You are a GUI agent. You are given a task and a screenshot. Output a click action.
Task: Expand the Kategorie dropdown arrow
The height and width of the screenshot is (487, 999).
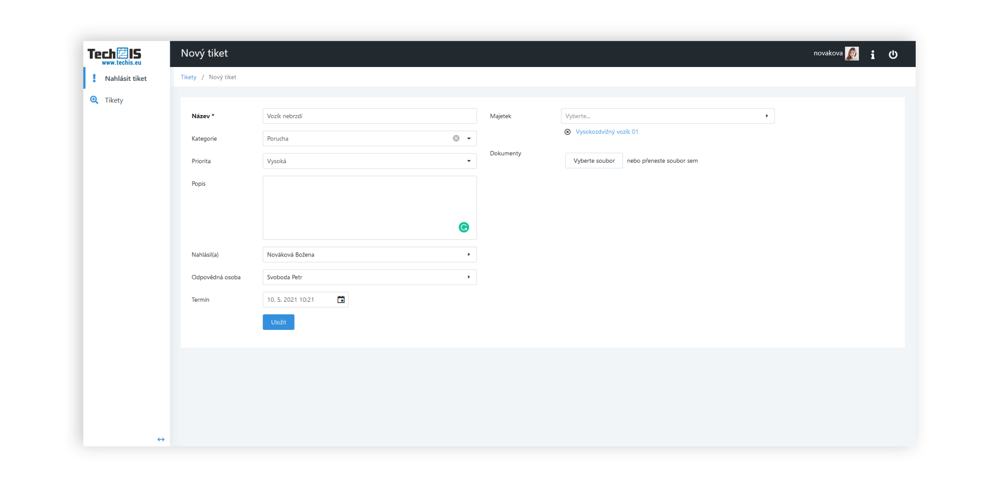[x=469, y=138]
